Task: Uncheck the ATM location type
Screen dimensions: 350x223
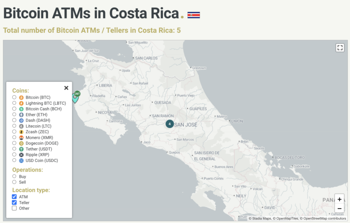Action: pyautogui.click(x=14, y=197)
